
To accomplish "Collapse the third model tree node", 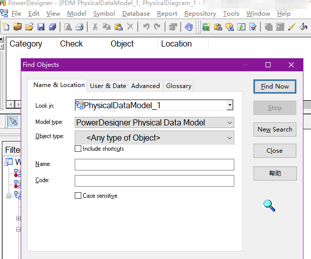I will point(9,196).
